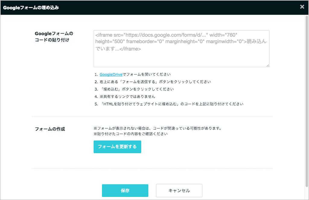Click the フォームの作成 label
The image size is (309, 200).
pos(50,129)
